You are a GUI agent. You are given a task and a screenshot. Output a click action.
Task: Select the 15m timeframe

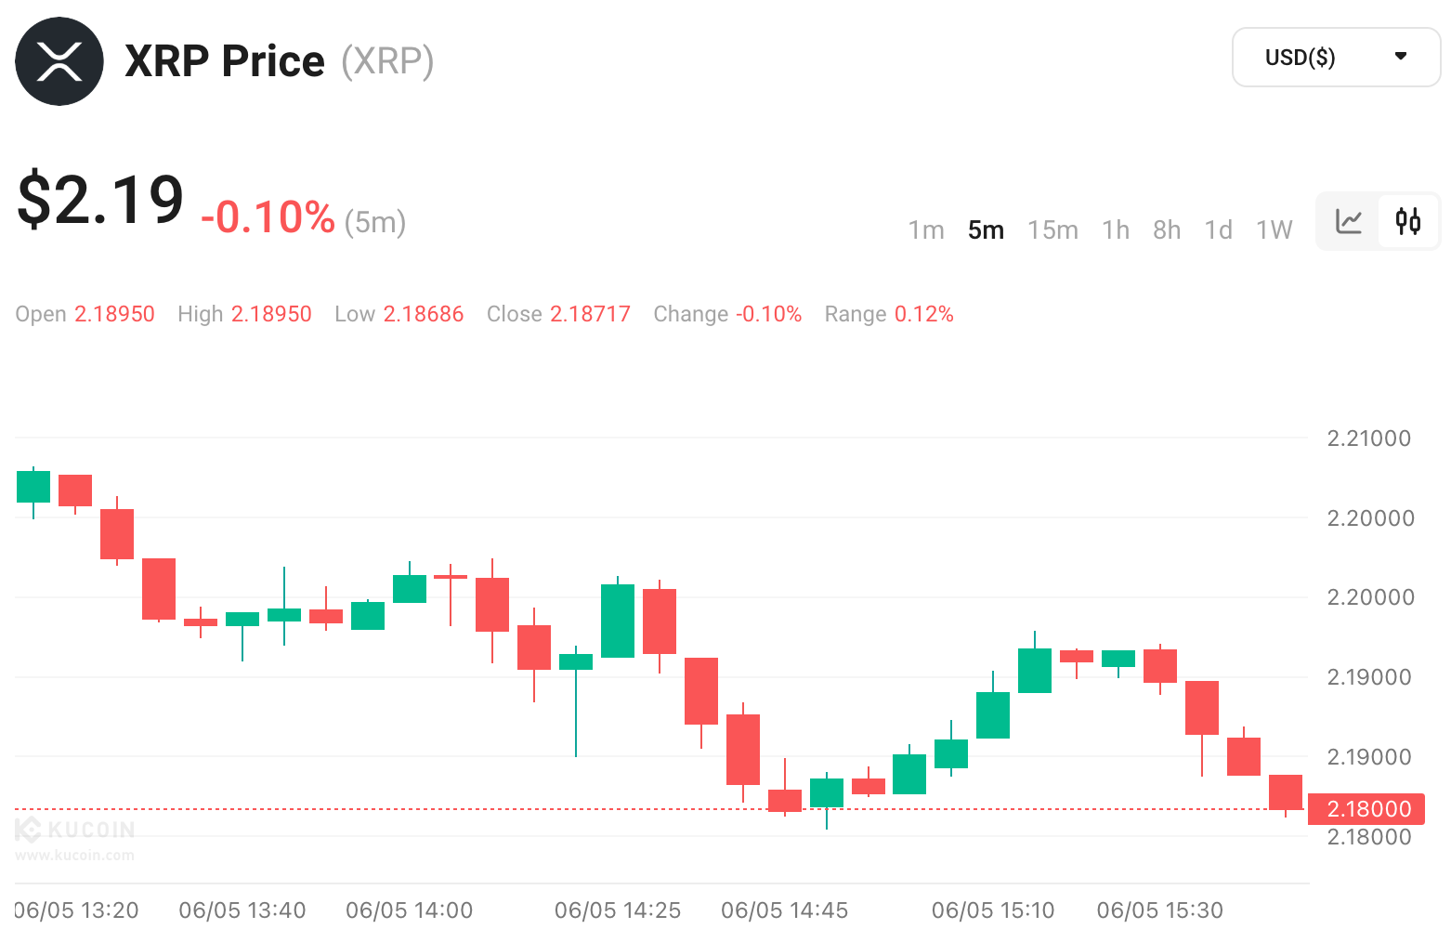pos(1052,229)
